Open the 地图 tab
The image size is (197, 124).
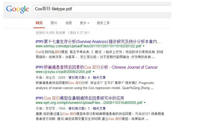(69, 23)
